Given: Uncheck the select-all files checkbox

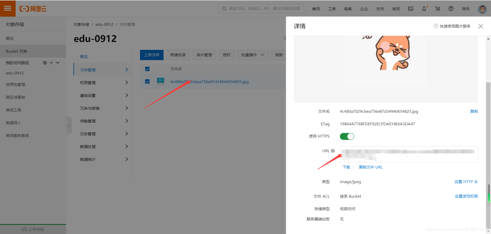Looking at the screenshot, I should [x=147, y=69].
